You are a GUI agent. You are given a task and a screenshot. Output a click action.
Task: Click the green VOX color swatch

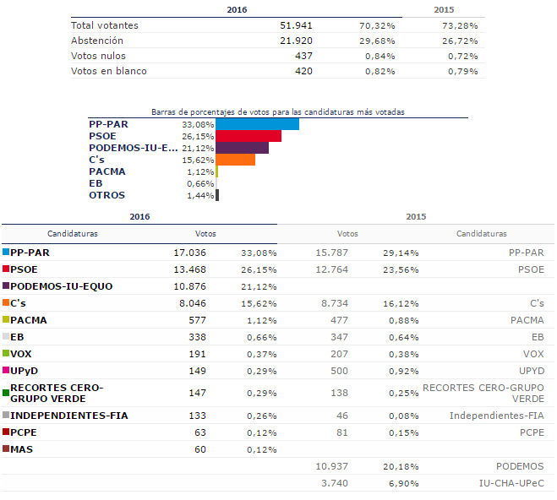pos(6,353)
